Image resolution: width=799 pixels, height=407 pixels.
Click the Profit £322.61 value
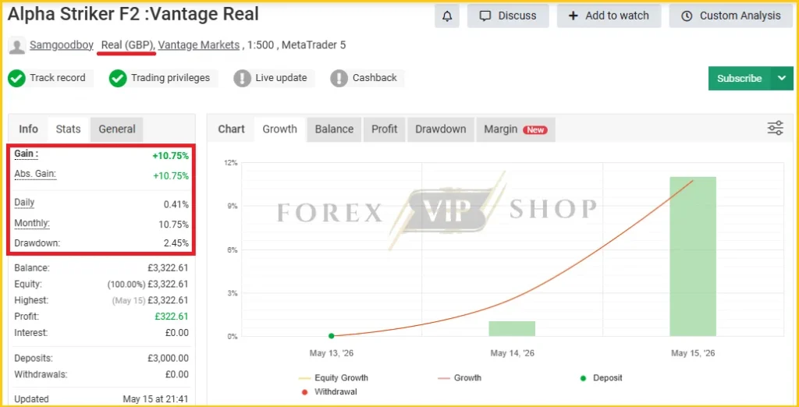pos(171,317)
